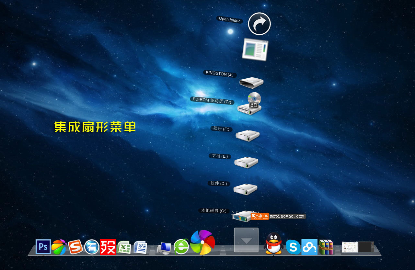Open the computer monitor dock icon
415x270 pixels.
164,248
